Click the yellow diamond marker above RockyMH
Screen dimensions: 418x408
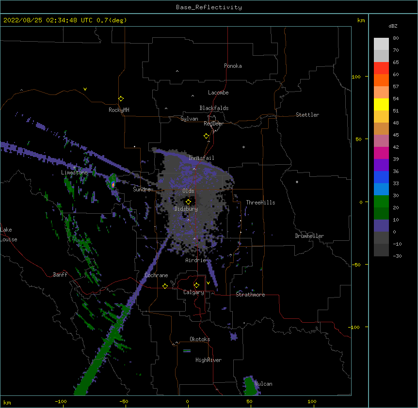(x=121, y=99)
